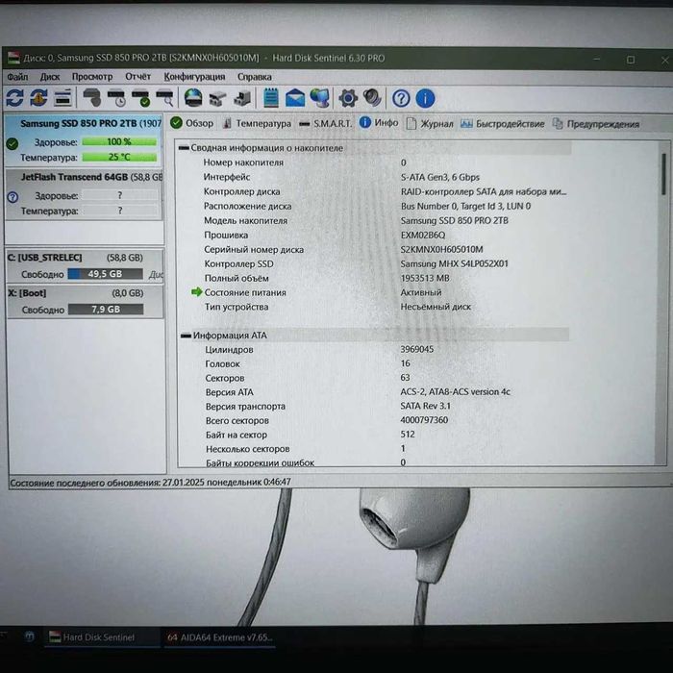The image size is (673, 673).
Task: Click the toolbar icon left of the notepad
Action: coord(242,98)
